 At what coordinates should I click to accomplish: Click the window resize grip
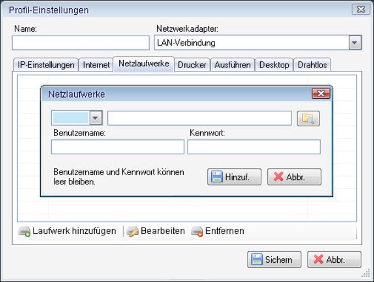click(x=366, y=273)
